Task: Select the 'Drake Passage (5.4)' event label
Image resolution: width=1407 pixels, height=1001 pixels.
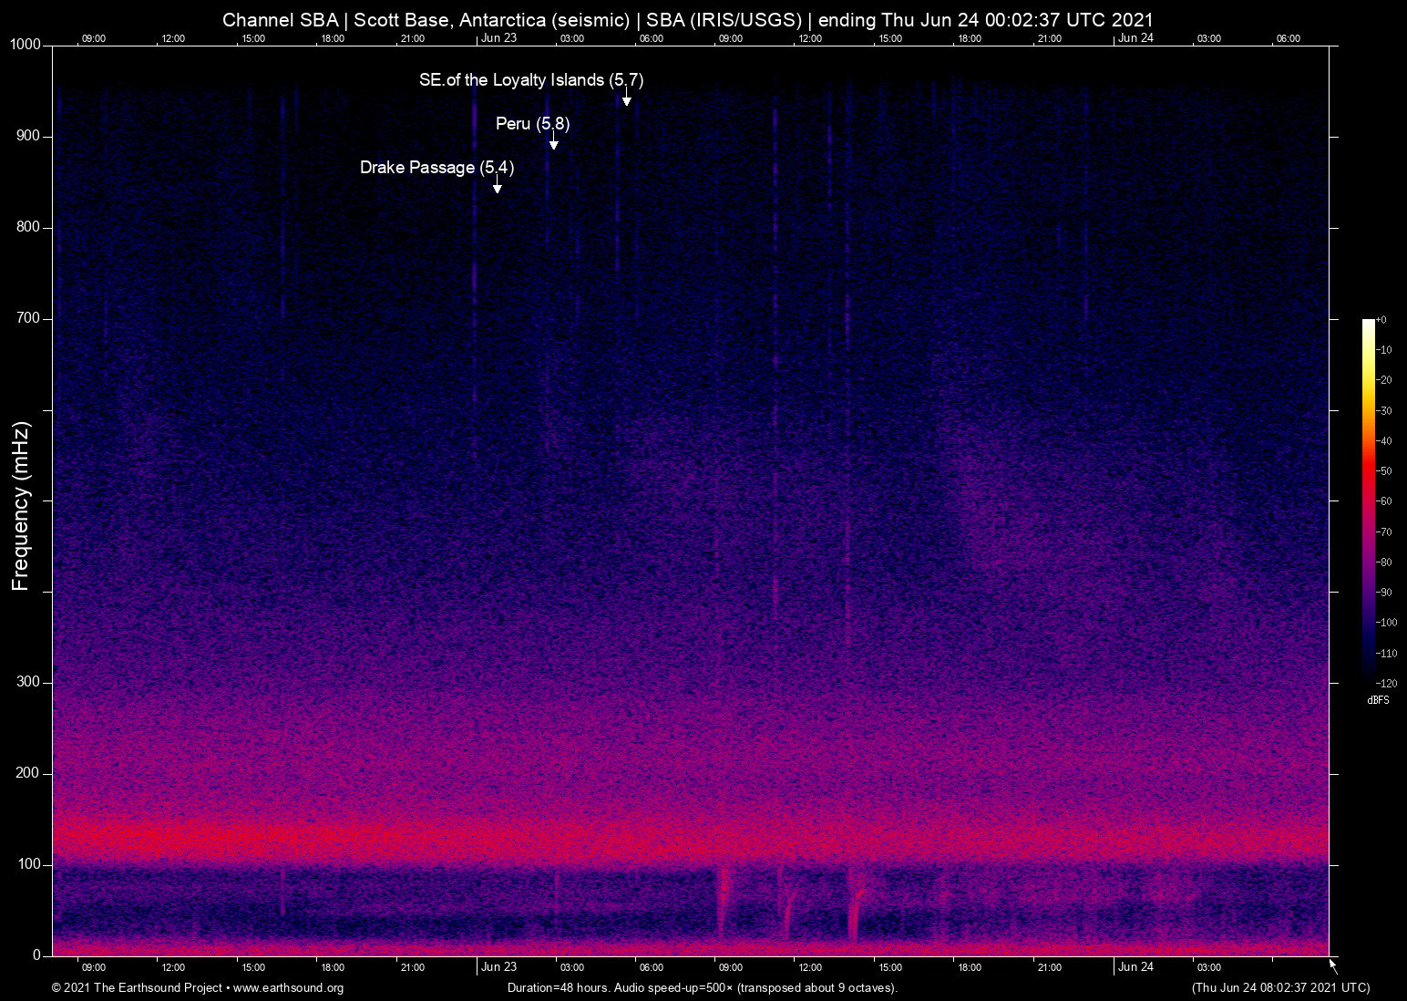Action: (x=436, y=168)
